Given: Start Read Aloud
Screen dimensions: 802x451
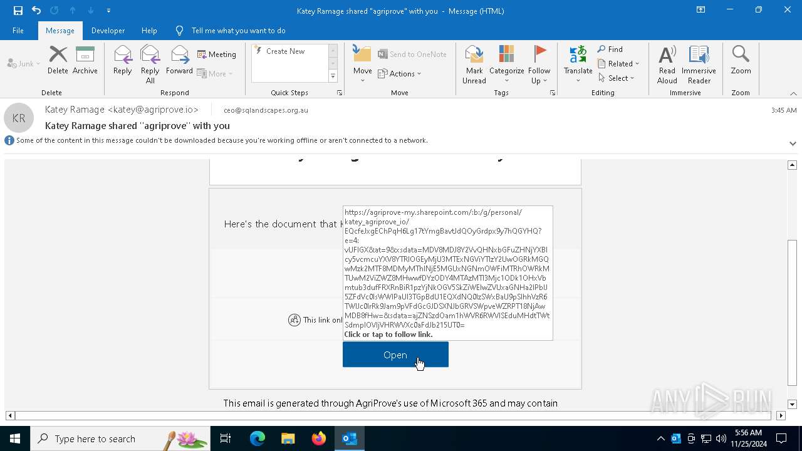Looking at the screenshot, I should point(667,65).
